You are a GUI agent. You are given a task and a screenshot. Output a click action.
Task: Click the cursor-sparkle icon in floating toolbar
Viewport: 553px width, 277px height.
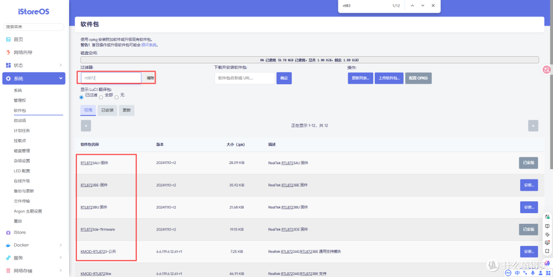[x=547, y=234]
